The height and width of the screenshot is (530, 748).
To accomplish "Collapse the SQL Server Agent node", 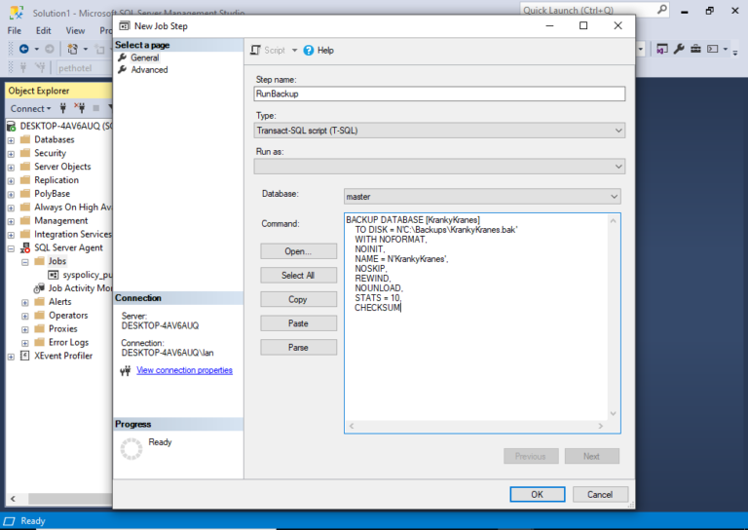I will click(x=11, y=248).
